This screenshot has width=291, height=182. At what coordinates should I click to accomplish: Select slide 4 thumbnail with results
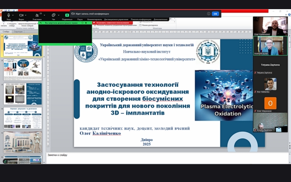(x=23, y=118)
